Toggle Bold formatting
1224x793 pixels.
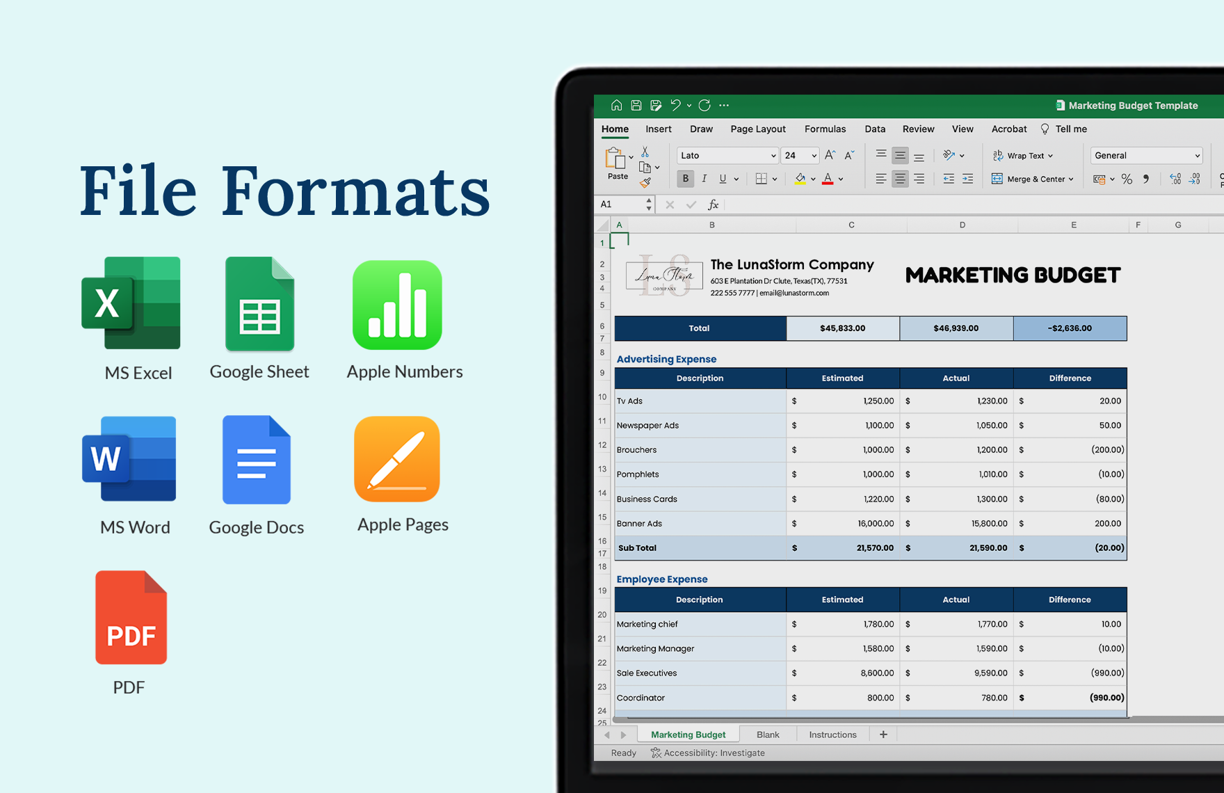686,179
